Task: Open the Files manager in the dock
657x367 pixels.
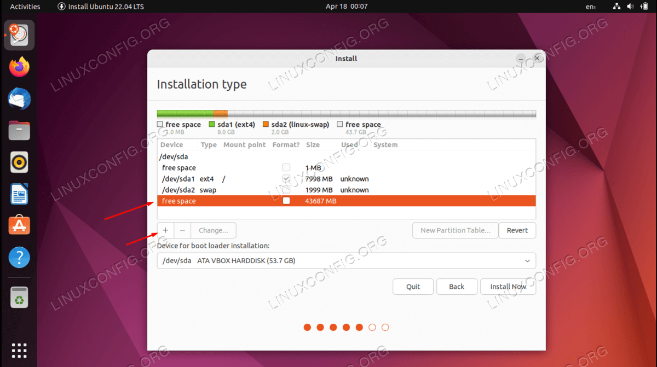Action: point(20,131)
